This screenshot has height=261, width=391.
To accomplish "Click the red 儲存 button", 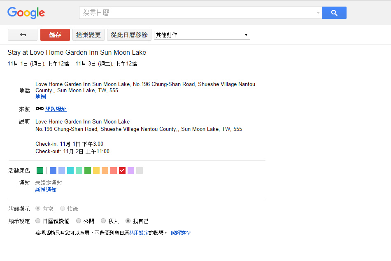I will pyautogui.click(x=55, y=35).
